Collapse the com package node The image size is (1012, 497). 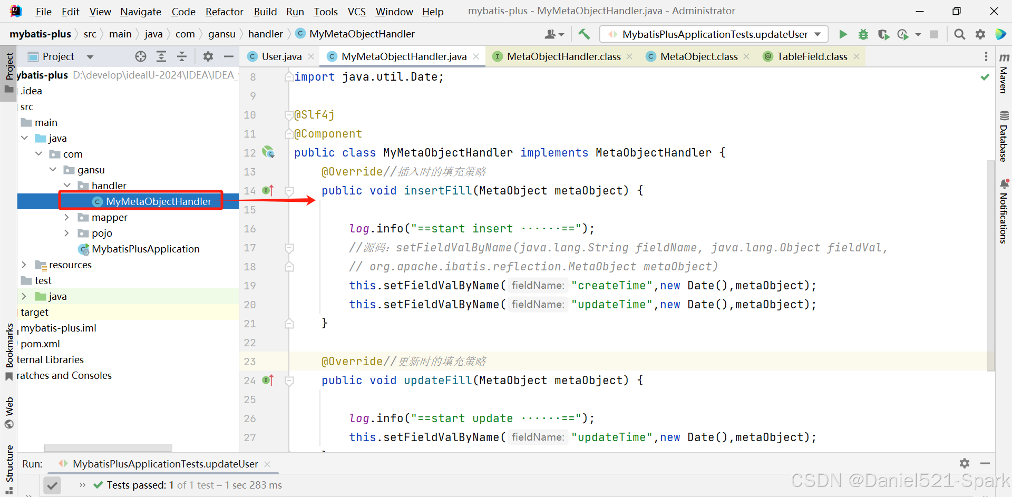point(38,154)
